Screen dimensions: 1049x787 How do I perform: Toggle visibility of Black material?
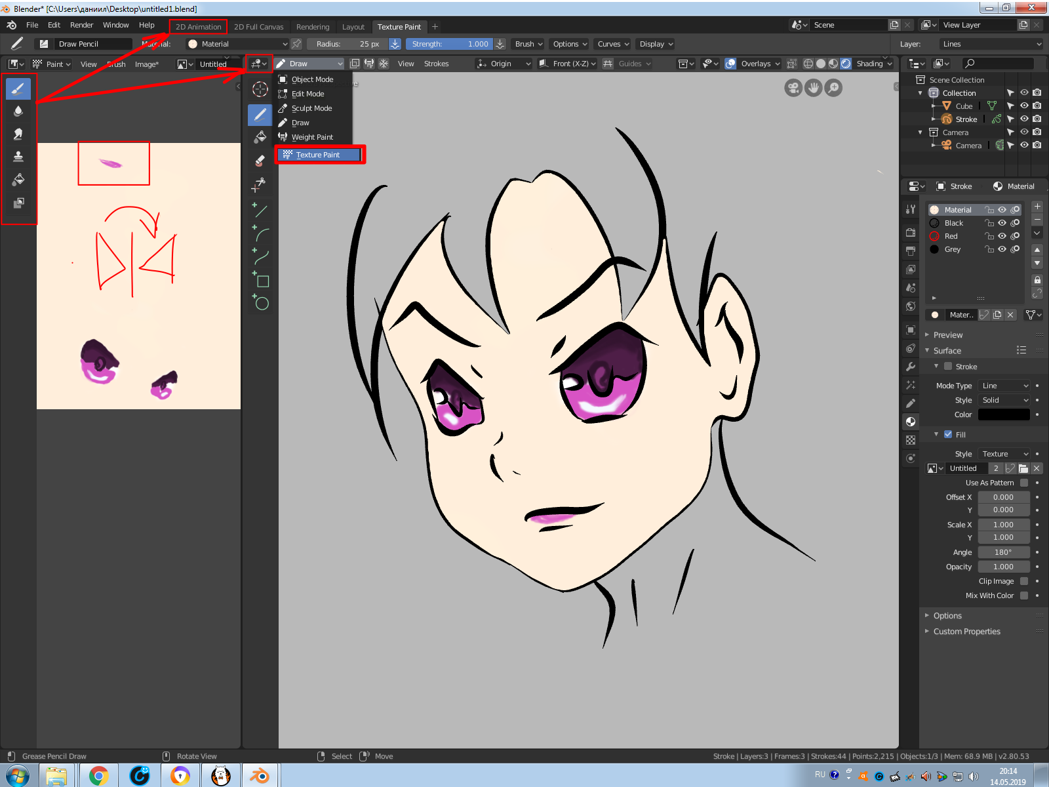pyautogui.click(x=1002, y=223)
